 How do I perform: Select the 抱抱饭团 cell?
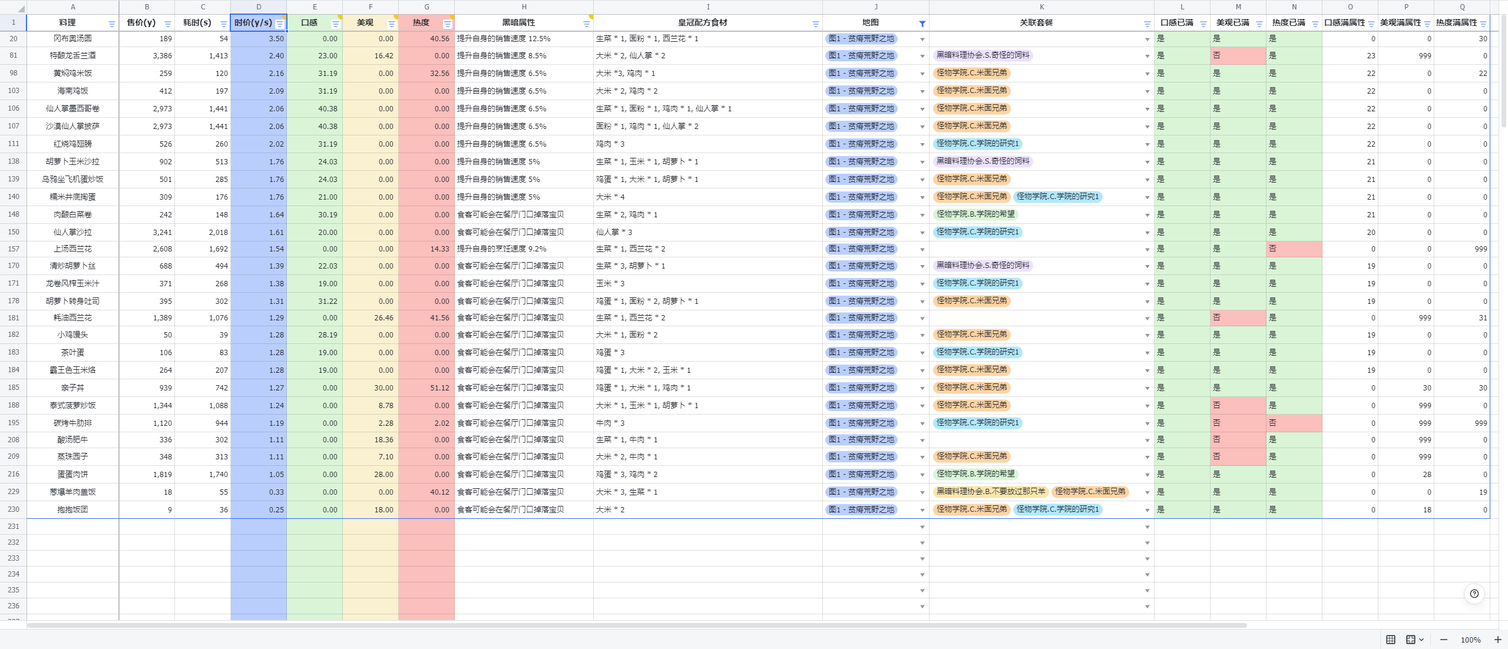[x=73, y=510]
